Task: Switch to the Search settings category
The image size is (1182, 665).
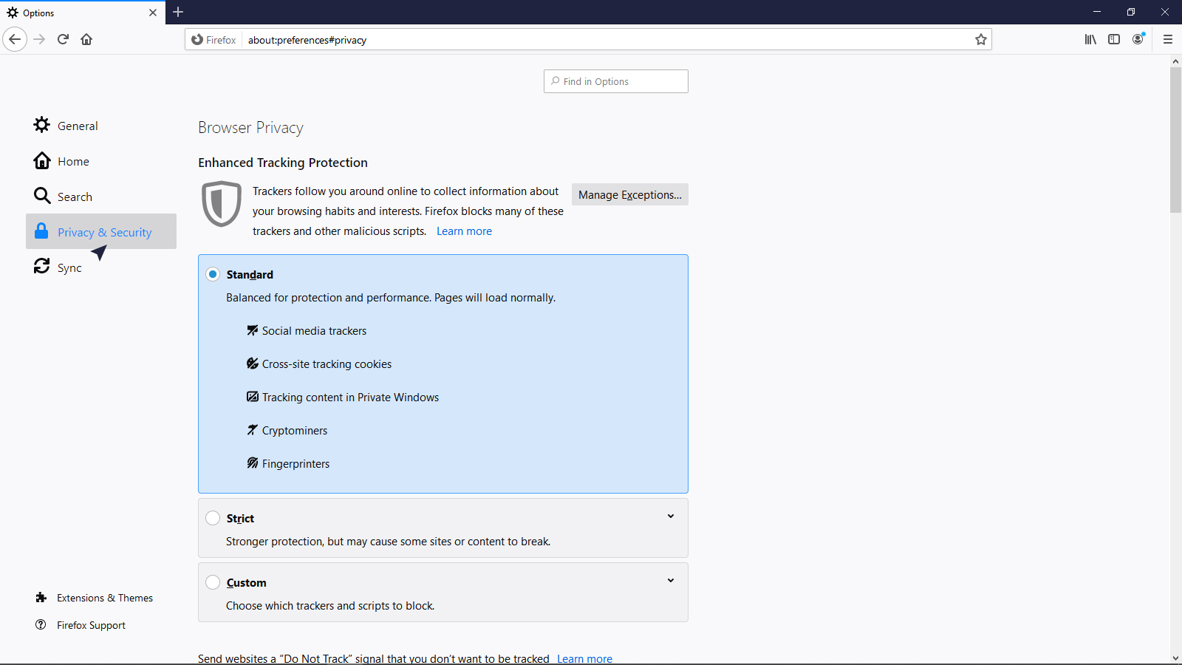Action: click(74, 197)
